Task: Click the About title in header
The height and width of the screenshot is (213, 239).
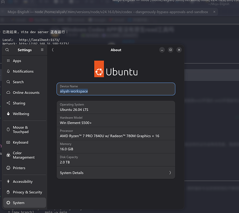Action: click(116, 50)
